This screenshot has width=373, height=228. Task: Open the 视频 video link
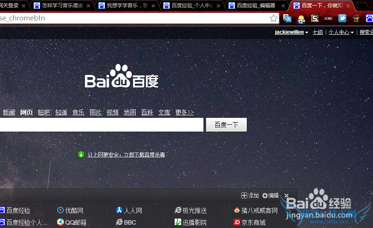click(x=113, y=112)
